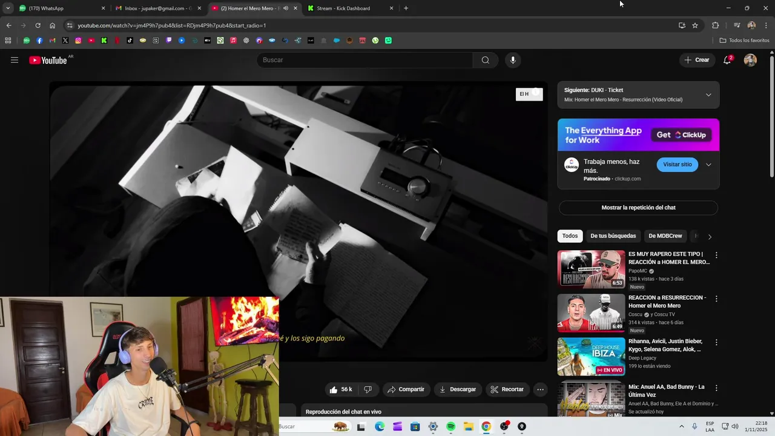This screenshot has height=436, width=775.
Task: Open options for Deep Legacy live video
Action: coord(716,342)
